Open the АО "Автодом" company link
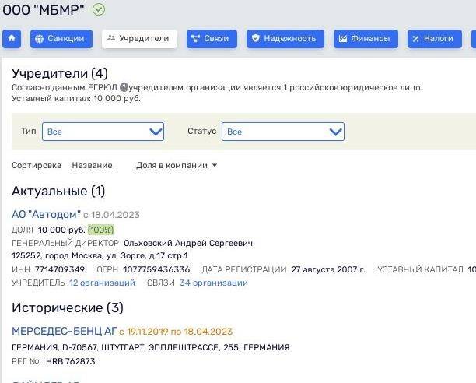The height and width of the screenshot is (383, 476). [x=46, y=214]
